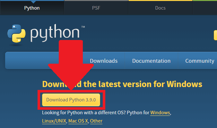The height and width of the screenshot is (128, 217).
Task: Click 'Download the latest version for Windows' heading
Action: [122, 84]
